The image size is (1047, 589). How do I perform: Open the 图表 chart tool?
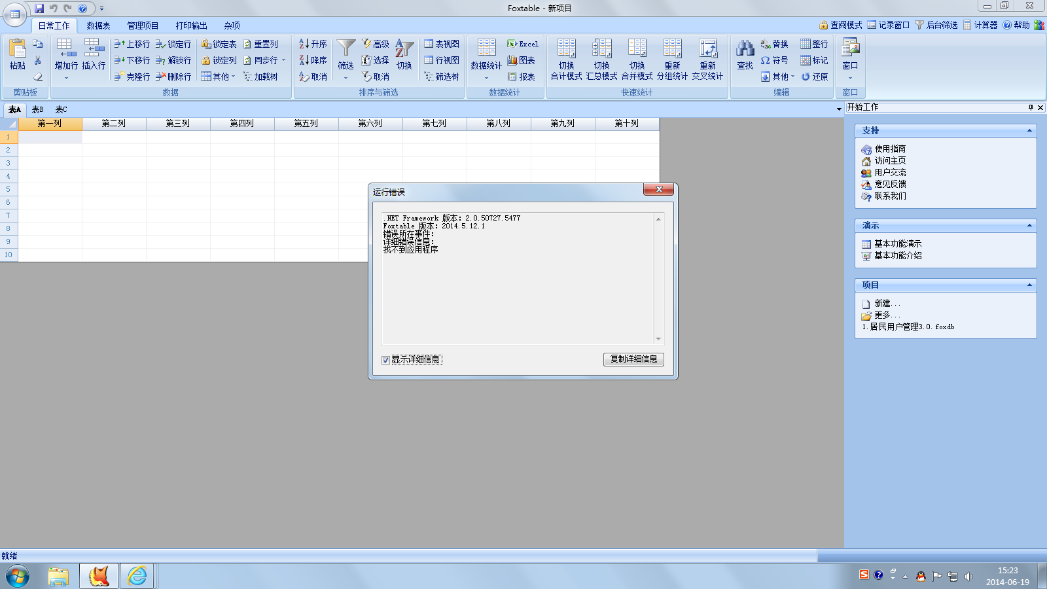tap(522, 60)
